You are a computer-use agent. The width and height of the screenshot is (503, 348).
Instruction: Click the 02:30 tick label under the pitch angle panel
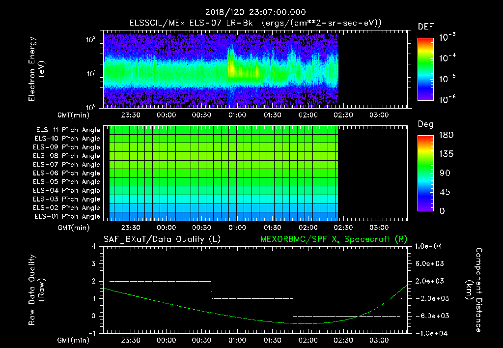[x=343, y=228]
